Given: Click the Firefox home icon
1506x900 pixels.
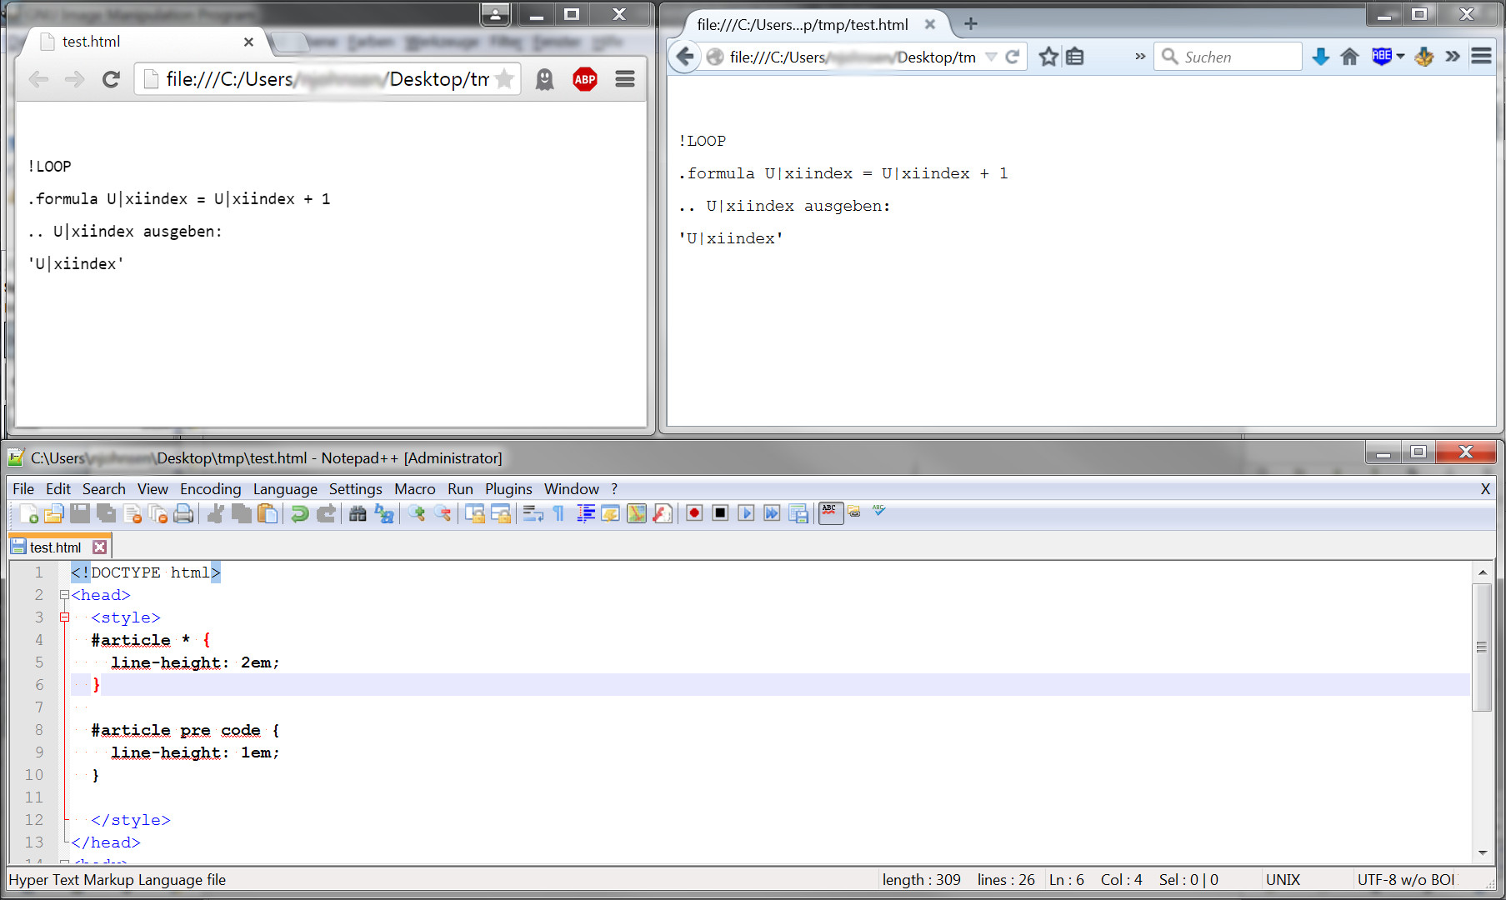Looking at the screenshot, I should (1349, 57).
